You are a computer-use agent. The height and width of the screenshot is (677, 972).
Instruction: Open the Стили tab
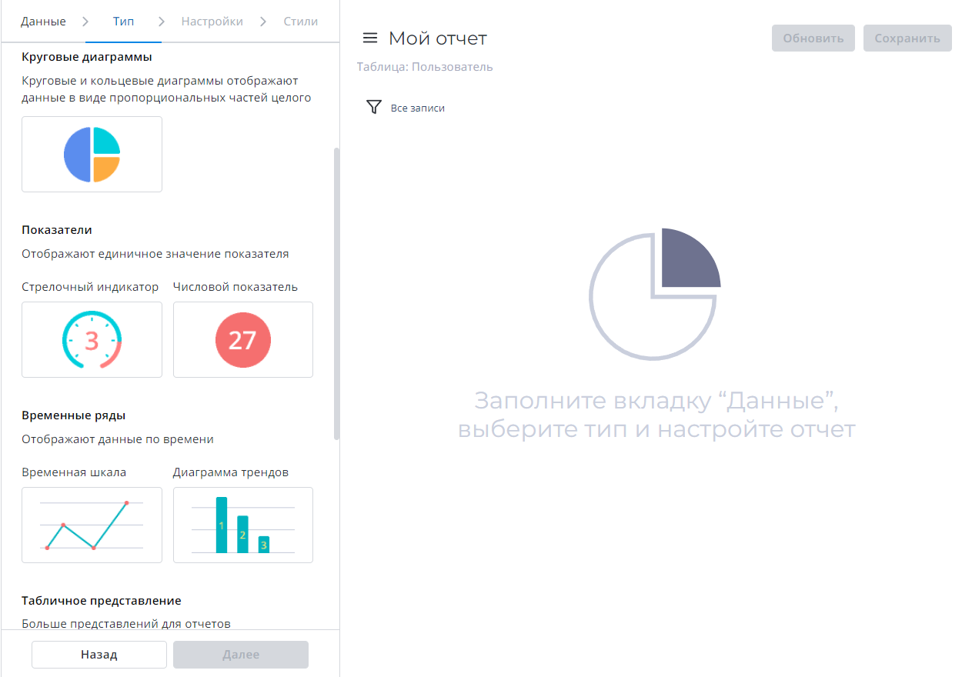(300, 22)
